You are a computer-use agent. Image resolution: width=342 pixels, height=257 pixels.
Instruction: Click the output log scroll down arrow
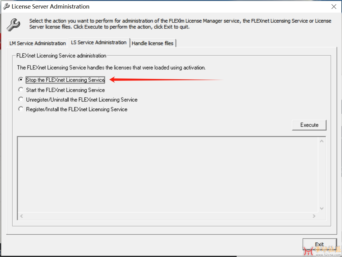[321, 208]
